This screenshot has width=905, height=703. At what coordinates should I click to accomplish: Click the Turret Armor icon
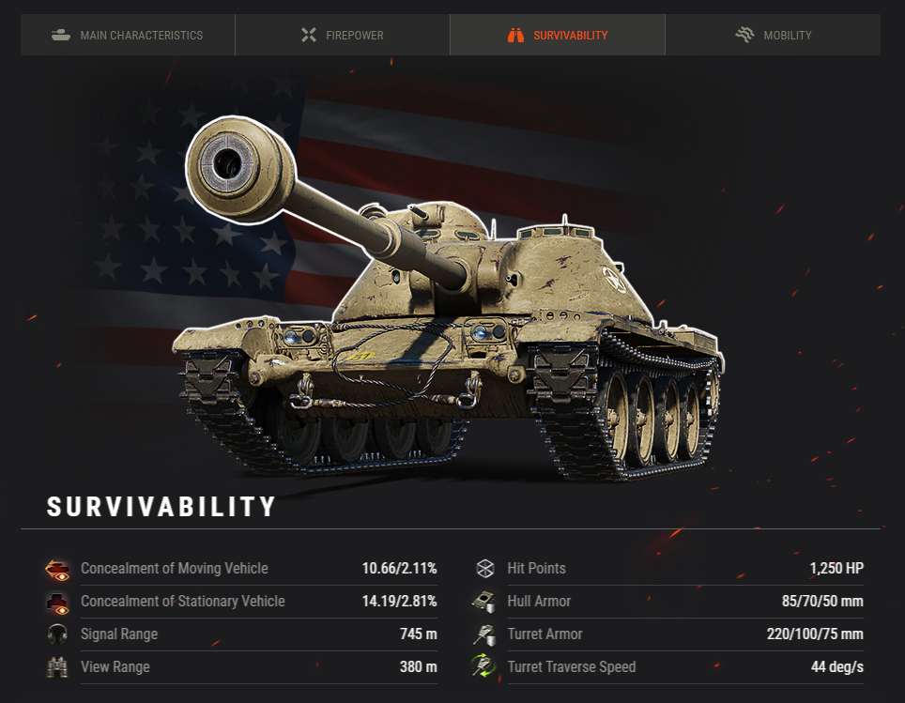(x=484, y=634)
